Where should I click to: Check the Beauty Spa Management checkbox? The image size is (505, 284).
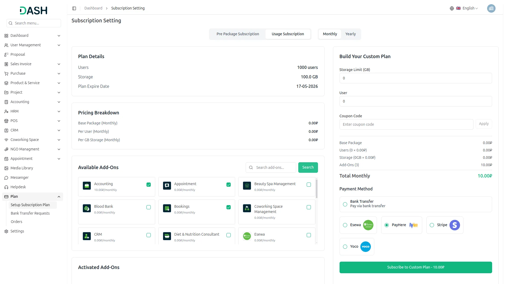coord(309,185)
